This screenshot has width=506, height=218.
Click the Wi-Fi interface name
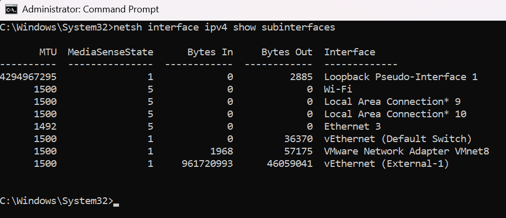338,89
